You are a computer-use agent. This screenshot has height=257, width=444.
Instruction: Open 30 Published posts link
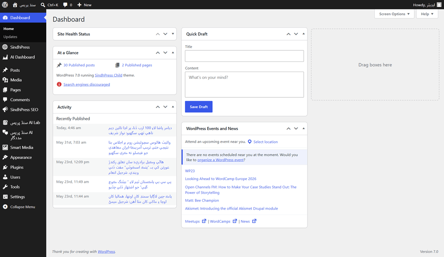point(79,65)
